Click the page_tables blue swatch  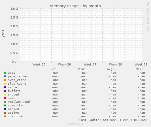pos(5,76)
